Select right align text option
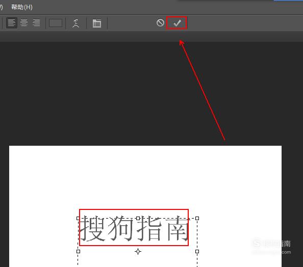 [36, 23]
